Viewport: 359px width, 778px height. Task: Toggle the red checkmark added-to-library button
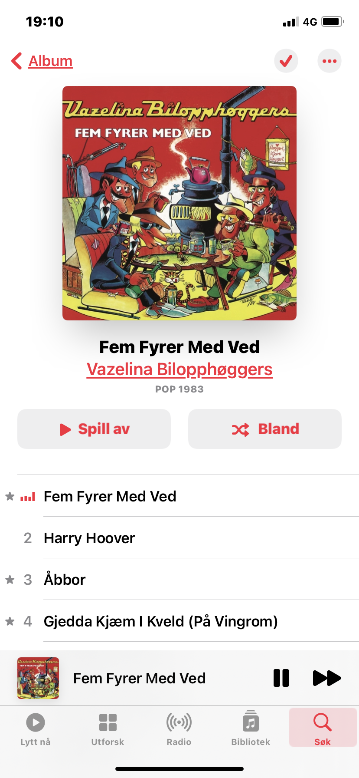coord(286,61)
